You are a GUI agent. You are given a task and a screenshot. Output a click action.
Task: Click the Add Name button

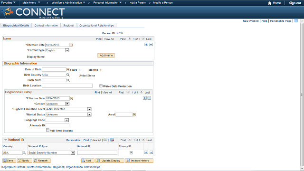click(x=106, y=56)
